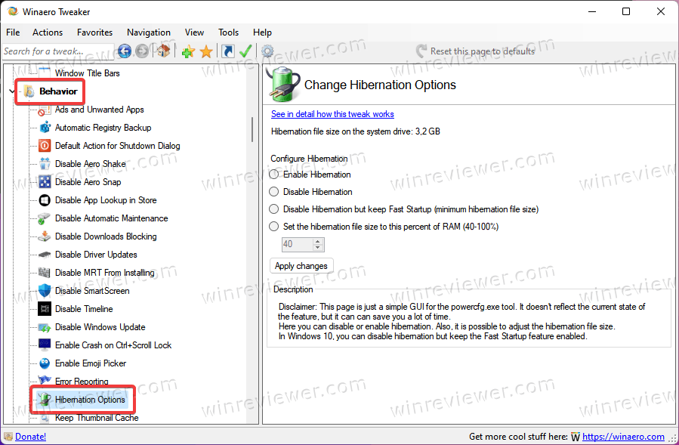Open 'See in detail how this tweak works' link
This screenshot has width=679, height=445.
tap(332, 114)
